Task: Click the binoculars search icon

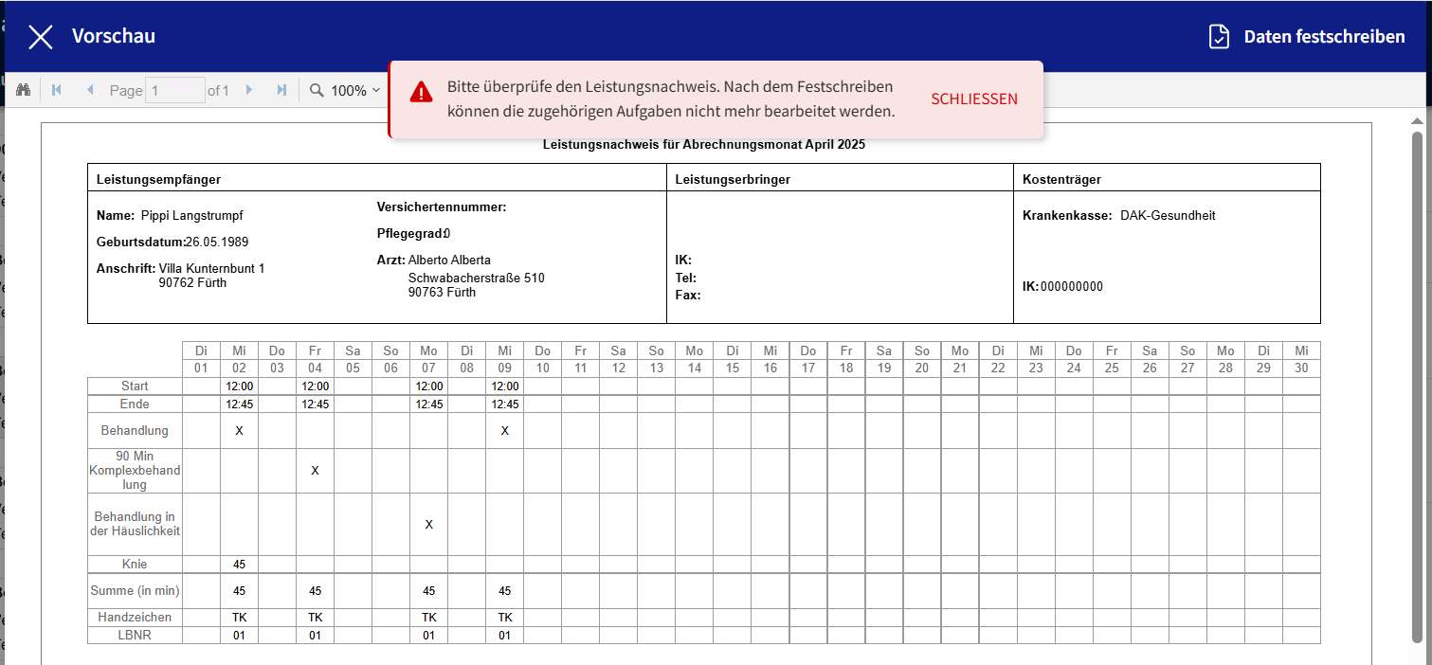Action: [25, 90]
